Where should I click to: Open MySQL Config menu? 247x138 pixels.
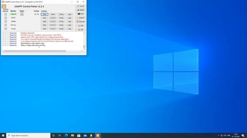tap(61, 18)
